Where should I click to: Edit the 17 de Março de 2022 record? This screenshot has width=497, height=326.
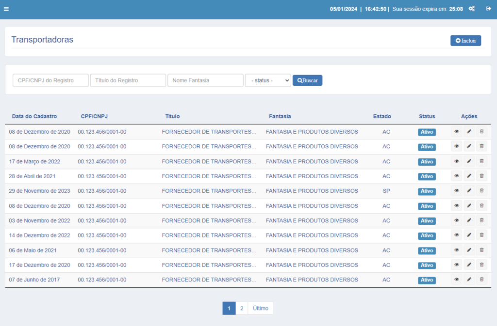[469, 161]
